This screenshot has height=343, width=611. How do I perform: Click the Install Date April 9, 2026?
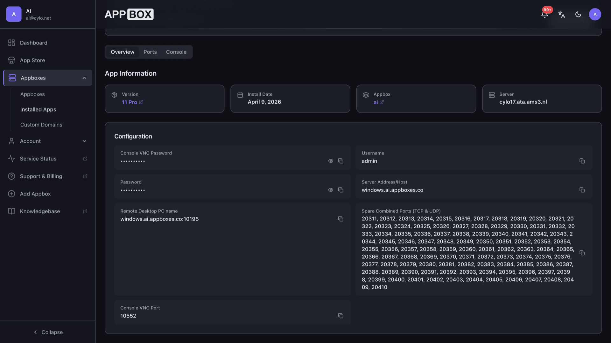click(264, 102)
